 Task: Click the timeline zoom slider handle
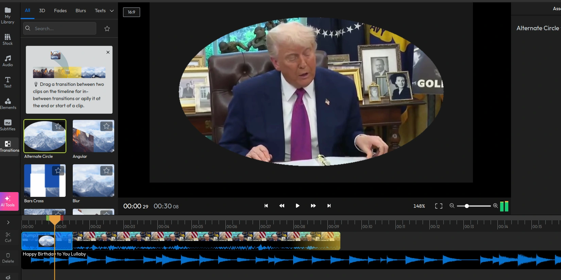tap(467, 206)
